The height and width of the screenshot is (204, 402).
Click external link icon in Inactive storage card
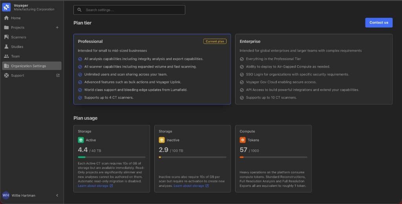coord(207,186)
